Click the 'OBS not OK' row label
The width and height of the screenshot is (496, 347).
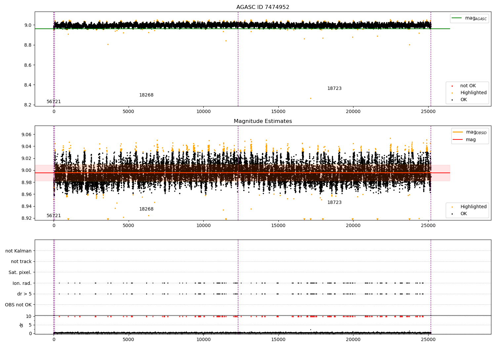18,305
